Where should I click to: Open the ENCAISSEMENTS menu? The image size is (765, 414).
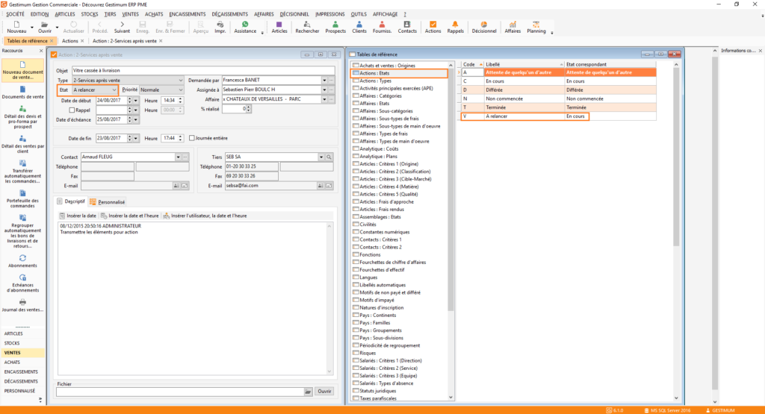coord(188,14)
